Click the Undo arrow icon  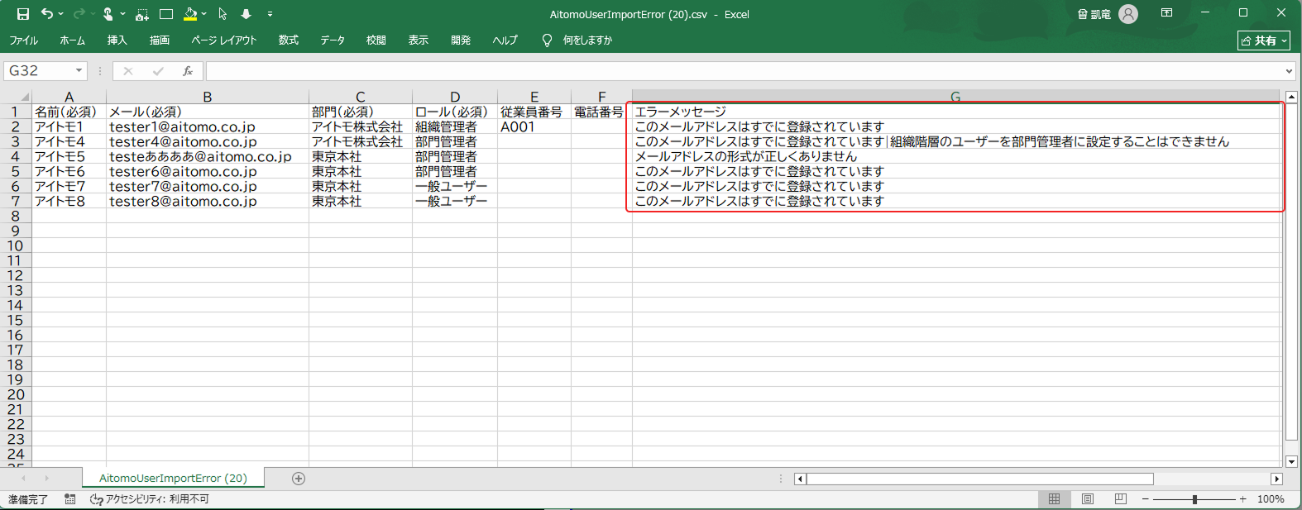click(47, 14)
